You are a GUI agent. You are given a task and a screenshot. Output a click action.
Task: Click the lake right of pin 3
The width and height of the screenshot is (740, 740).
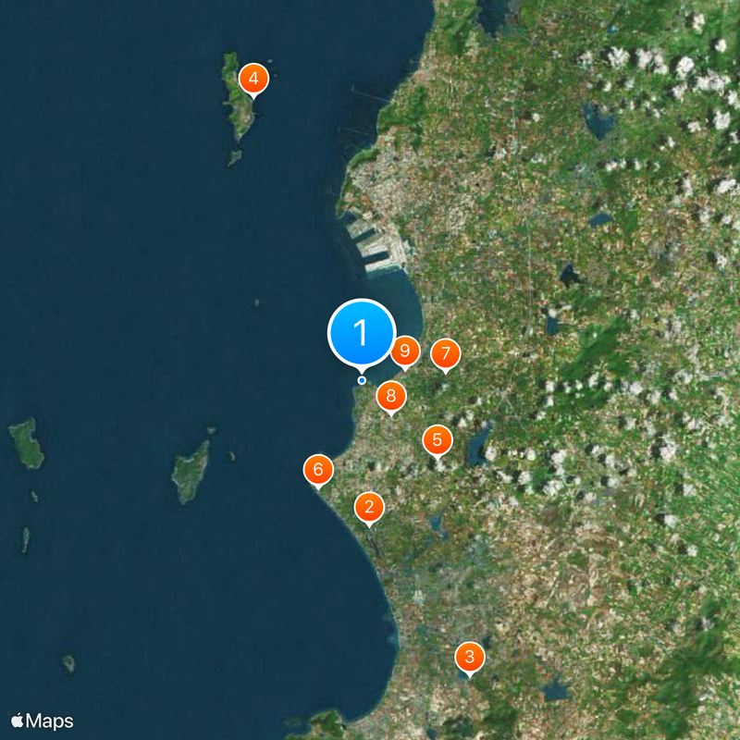pos(556,691)
